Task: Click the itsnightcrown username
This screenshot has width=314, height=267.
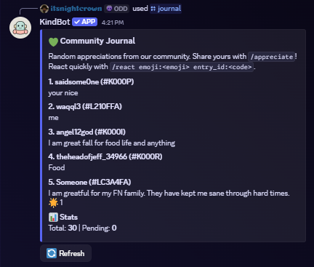Action: click(x=76, y=9)
